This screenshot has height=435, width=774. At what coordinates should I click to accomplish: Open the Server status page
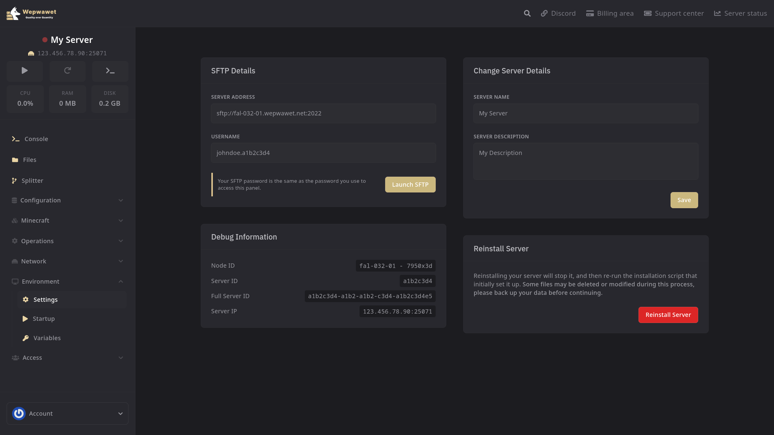740,13
